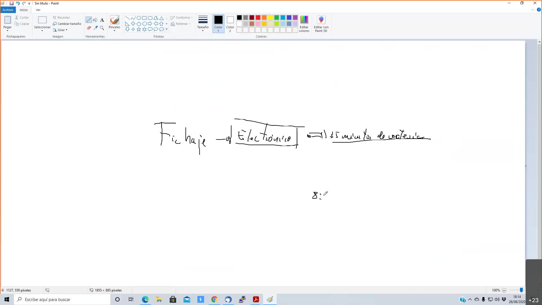Switch to the Ver tab
The height and width of the screenshot is (305, 542).
pos(38,10)
